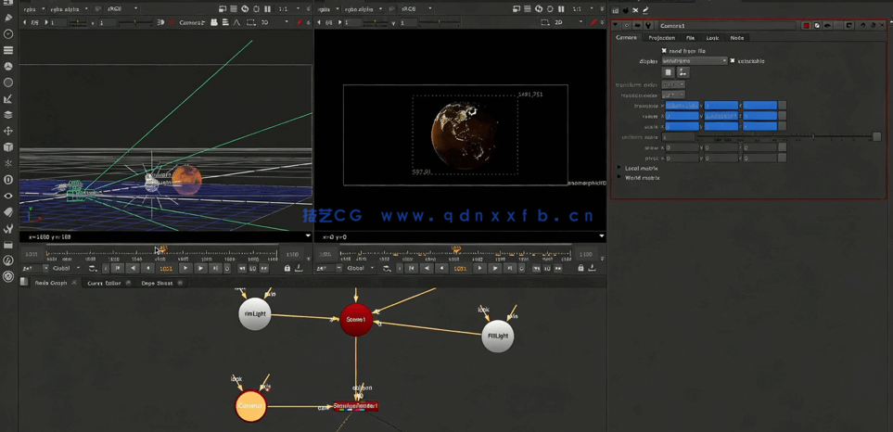Open the display wireframe dropdown
This screenshot has width=893, height=432.
tap(694, 61)
